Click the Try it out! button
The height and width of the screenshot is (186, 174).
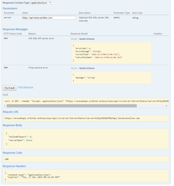(x=9, y=88)
